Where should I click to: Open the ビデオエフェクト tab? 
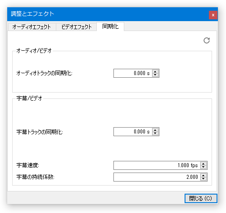pyautogui.click(x=76, y=27)
